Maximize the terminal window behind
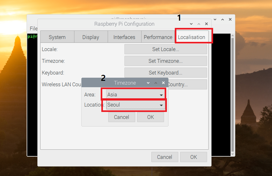The image size is (272, 176). 223,19
